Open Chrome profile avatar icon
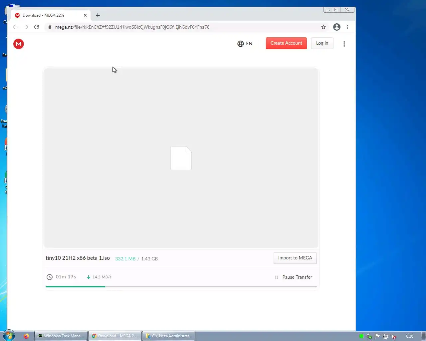Image resolution: width=426 pixels, height=341 pixels. [x=337, y=27]
